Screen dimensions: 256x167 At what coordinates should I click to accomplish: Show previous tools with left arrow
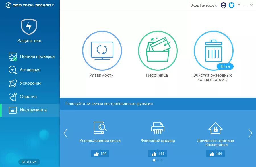[x=65, y=133]
